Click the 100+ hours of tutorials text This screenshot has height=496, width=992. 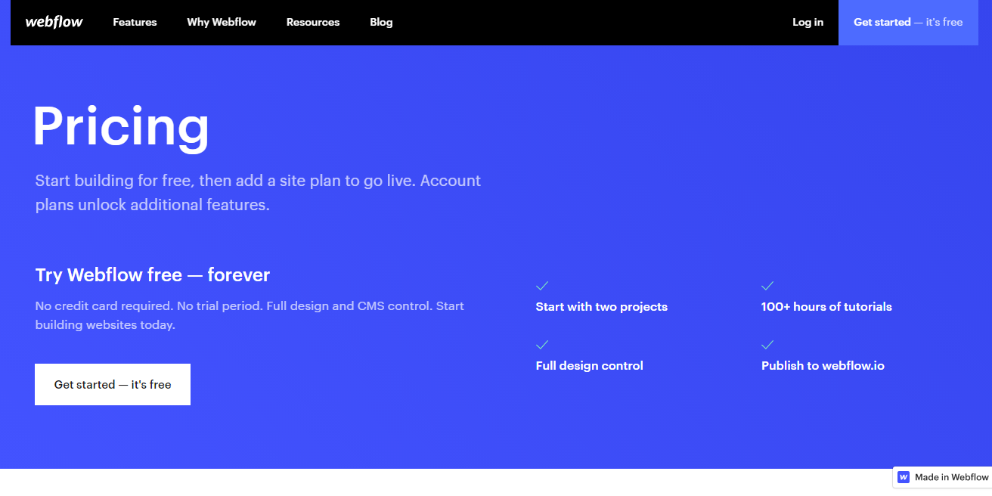pos(826,307)
